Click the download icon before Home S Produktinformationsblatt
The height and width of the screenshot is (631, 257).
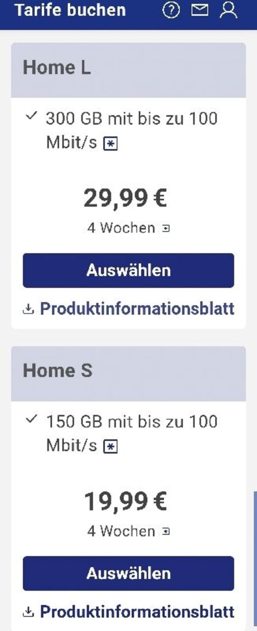(x=27, y=612)
